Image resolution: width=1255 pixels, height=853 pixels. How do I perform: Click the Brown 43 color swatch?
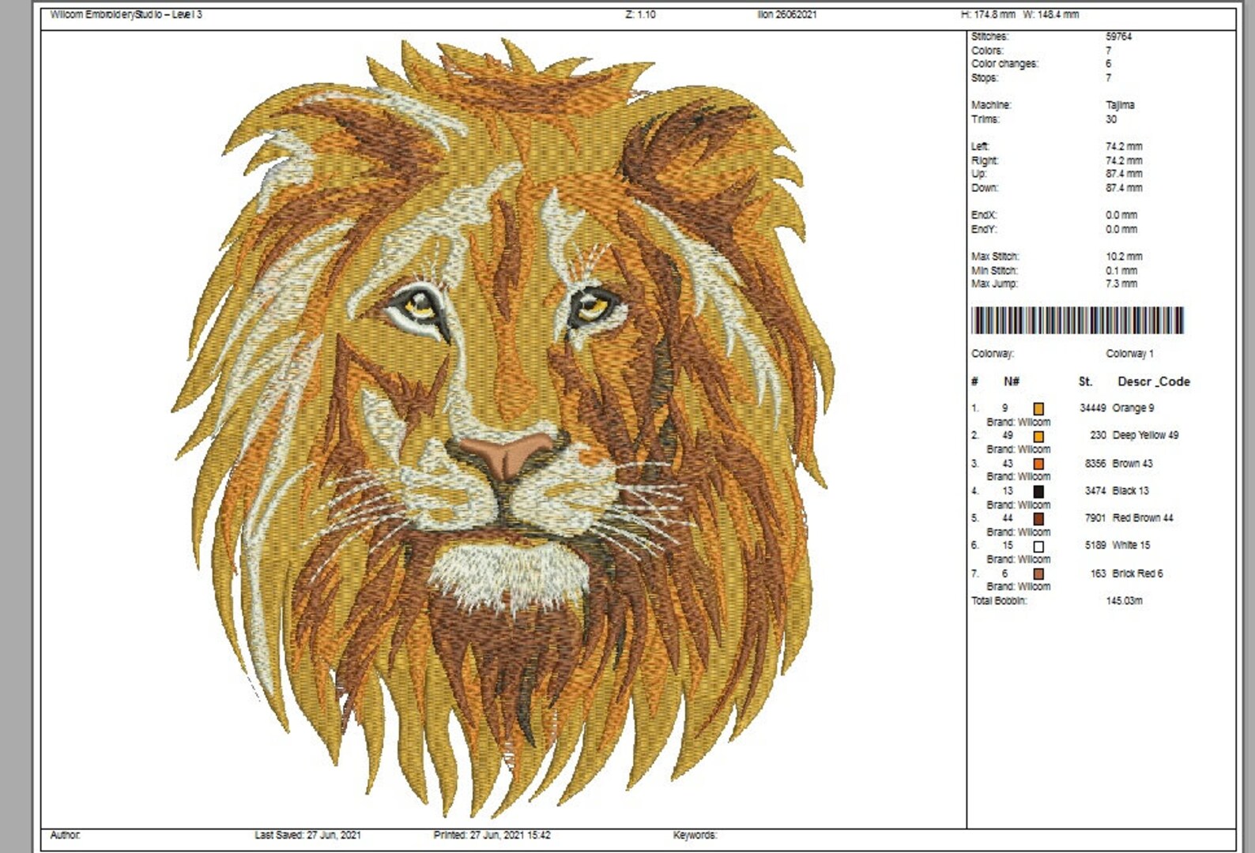coord(1038,464)
